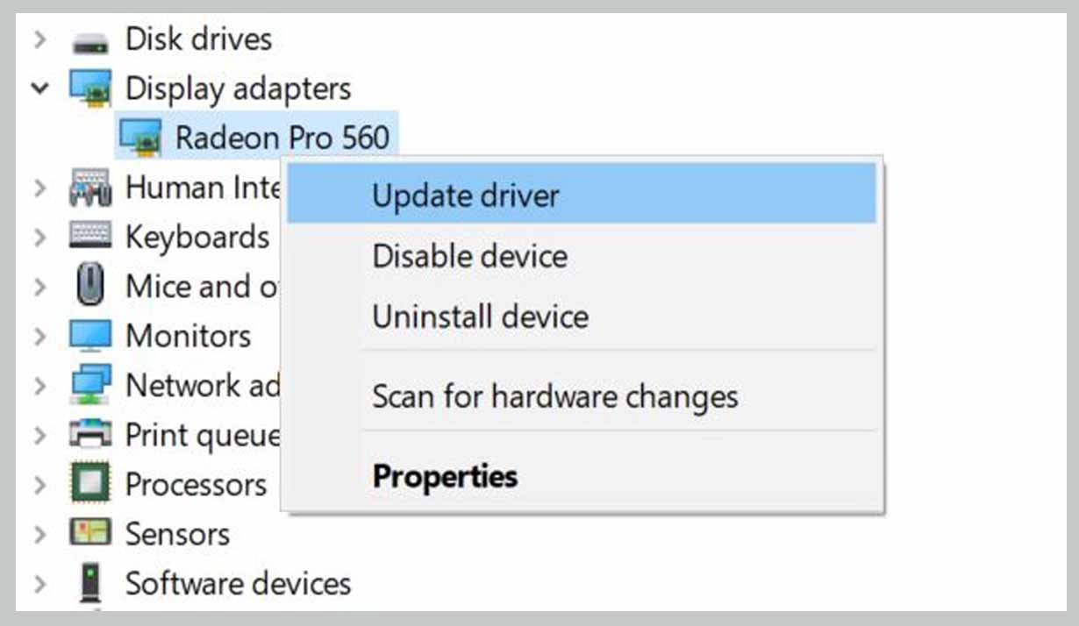Screen dimensions: 1079x626
Task: Click the Disk drives icon
Action: click(90, 40)
